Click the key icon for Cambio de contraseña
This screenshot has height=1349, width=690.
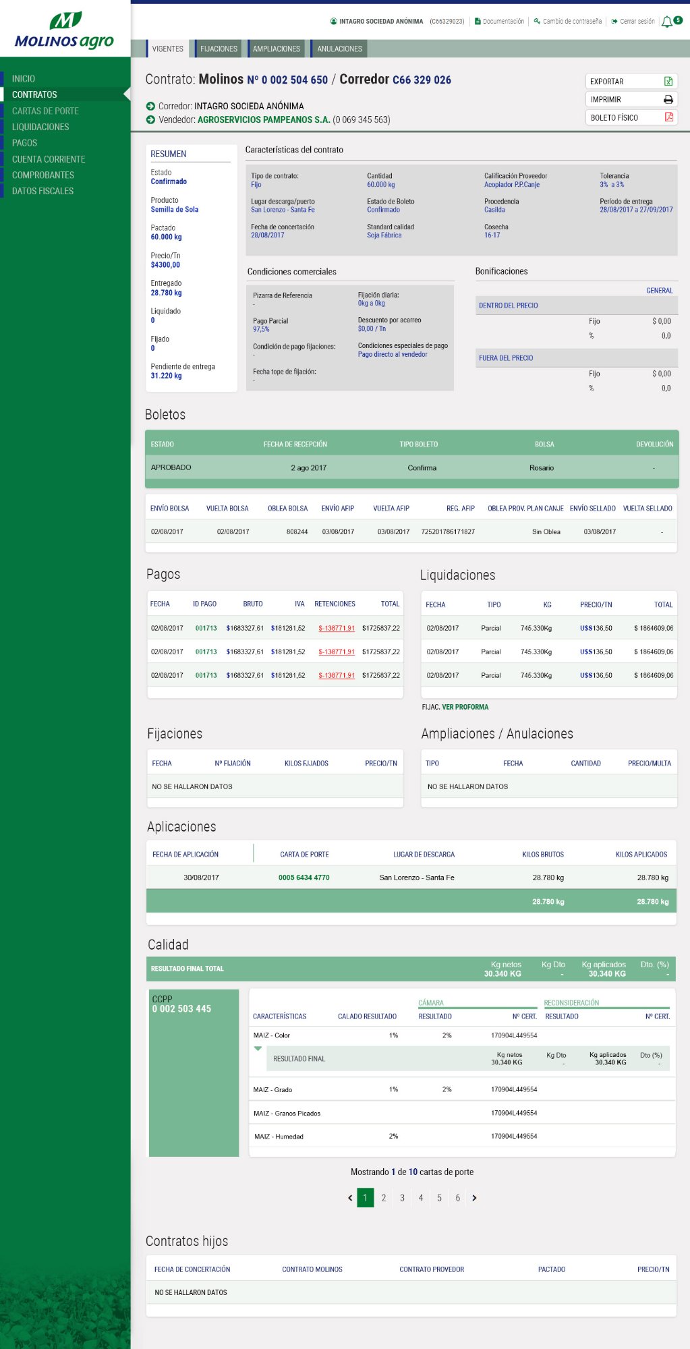[x=537, y=22]
